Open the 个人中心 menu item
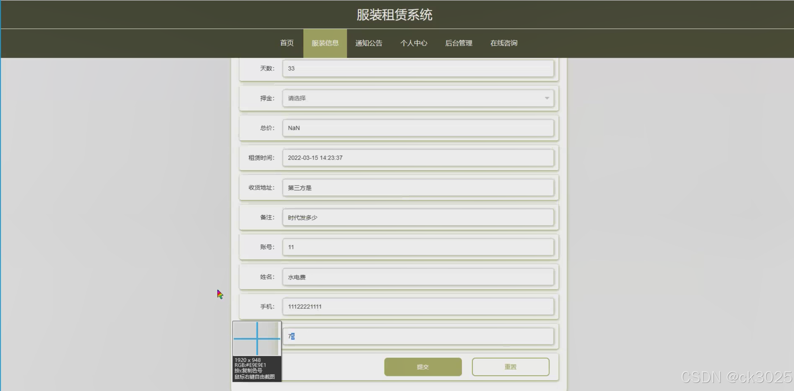 point(414,43)
